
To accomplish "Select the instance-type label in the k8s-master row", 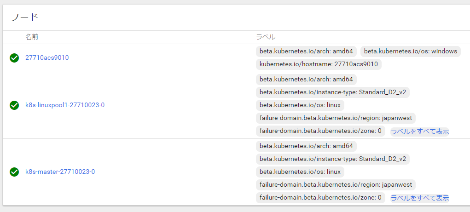I will pos(333,159).
